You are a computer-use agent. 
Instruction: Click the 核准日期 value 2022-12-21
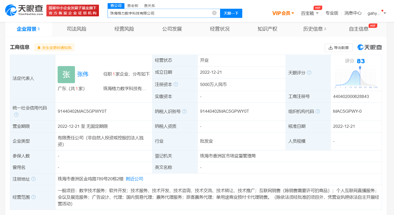coord(344,127)
